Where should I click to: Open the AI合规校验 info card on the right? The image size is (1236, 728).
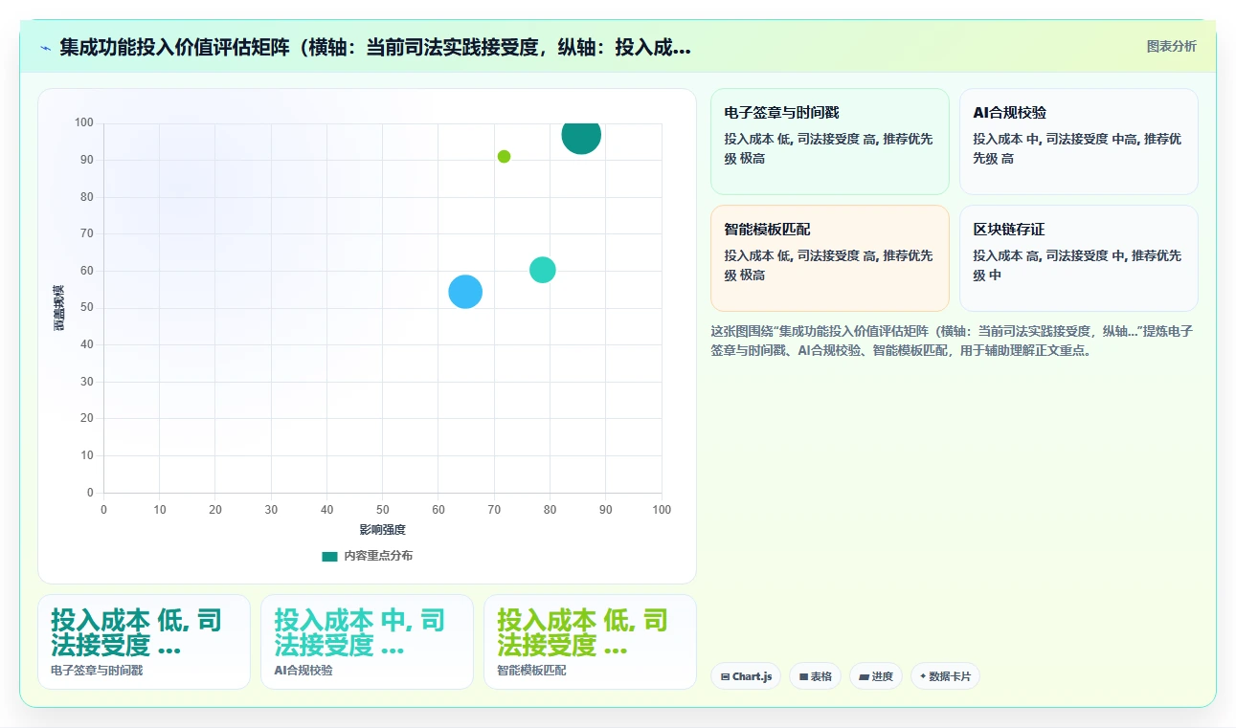click(1078, 142)
